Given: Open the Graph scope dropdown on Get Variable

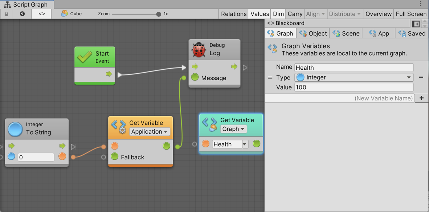Looking at the screenshot, I should click(233, 129).
